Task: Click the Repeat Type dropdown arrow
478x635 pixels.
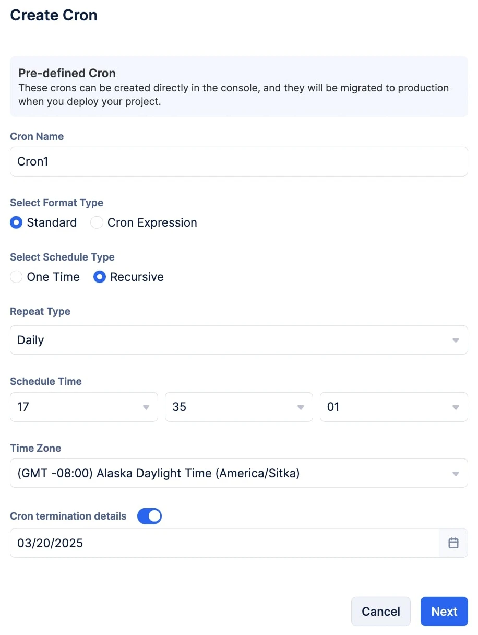Action: point(456,340)
